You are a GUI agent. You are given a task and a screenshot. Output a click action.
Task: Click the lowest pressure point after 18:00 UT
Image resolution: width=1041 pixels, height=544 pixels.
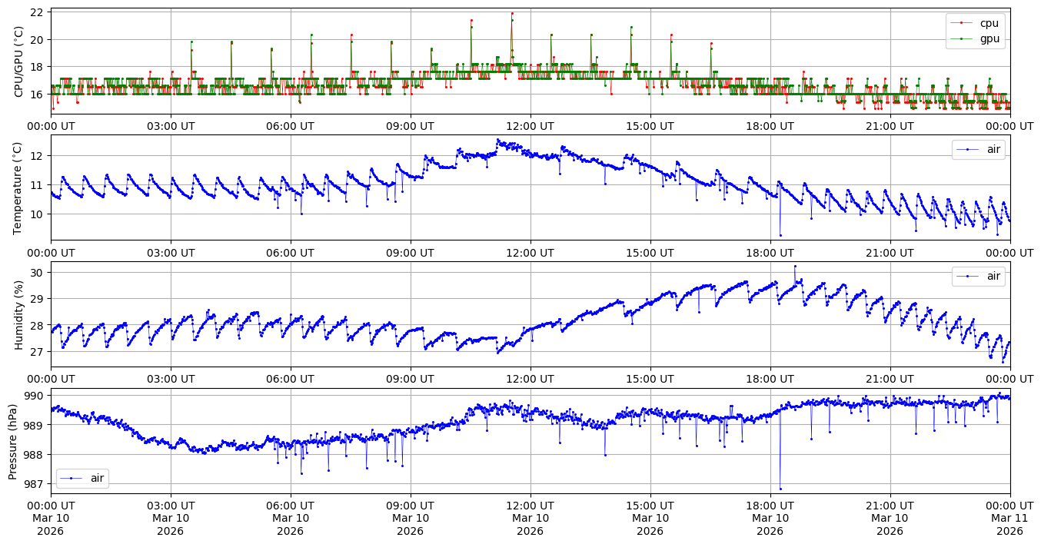[x=780, y=489]
